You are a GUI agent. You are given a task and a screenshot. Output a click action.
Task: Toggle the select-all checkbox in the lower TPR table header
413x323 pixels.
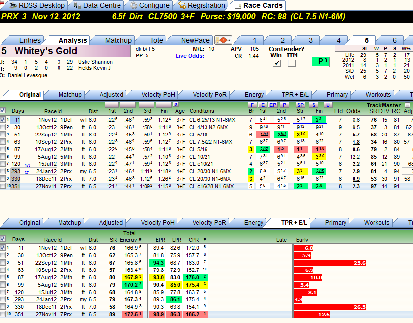2,238
